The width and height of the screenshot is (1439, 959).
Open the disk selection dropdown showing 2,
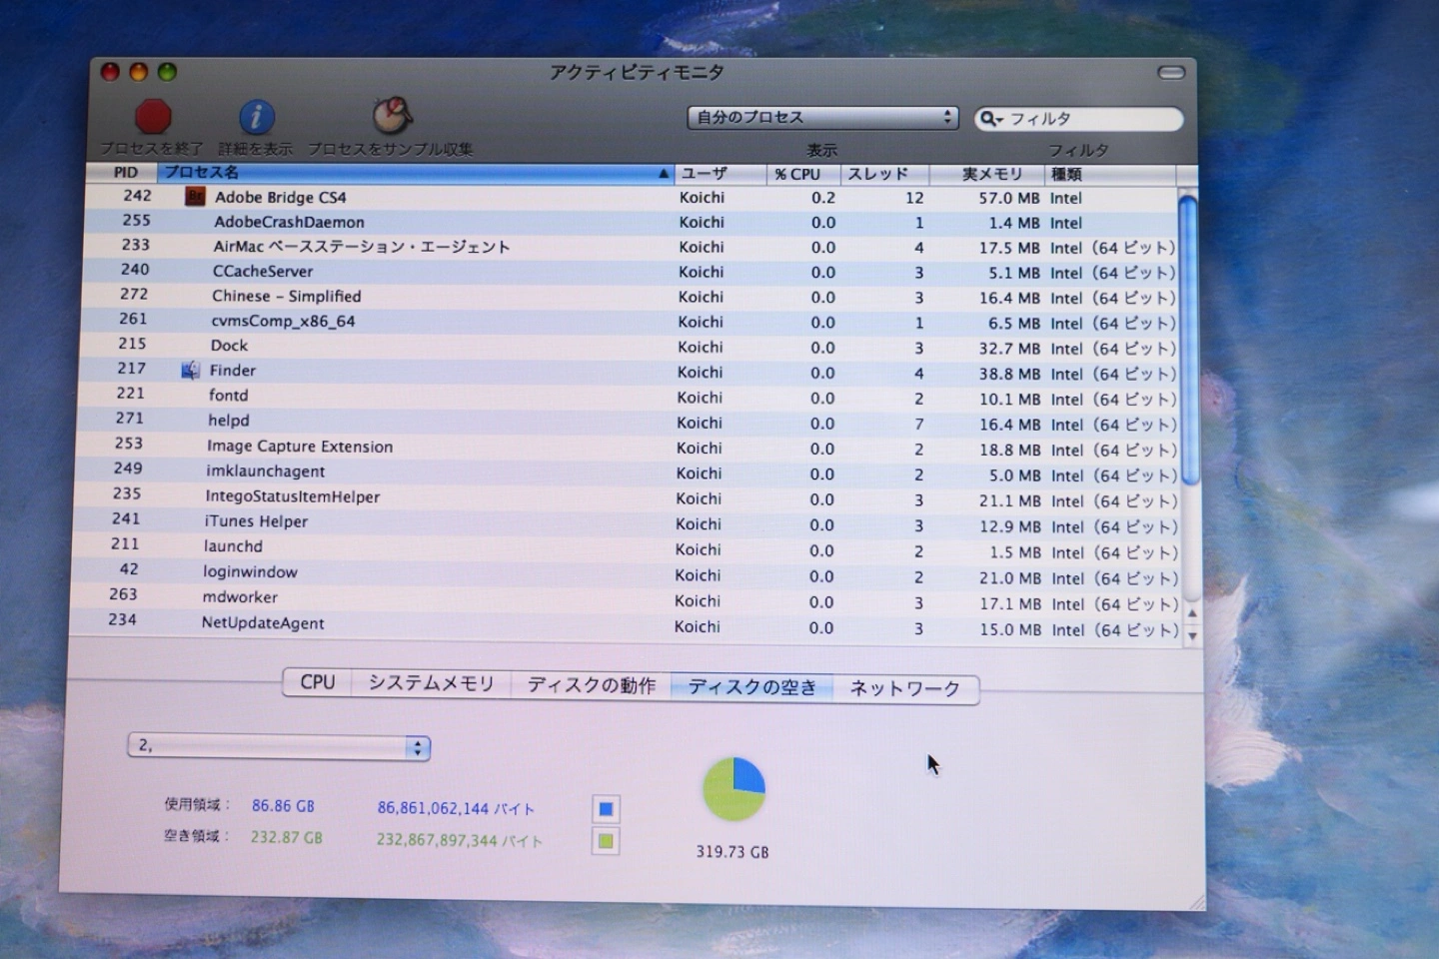pyautogui.click(x=279, y=746)
